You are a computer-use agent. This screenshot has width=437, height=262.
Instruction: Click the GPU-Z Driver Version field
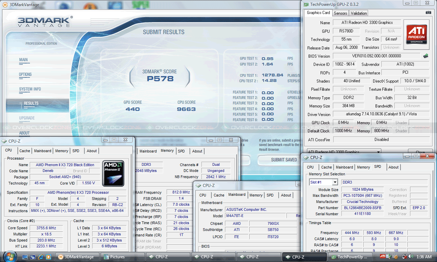click(x=381, y=114)
